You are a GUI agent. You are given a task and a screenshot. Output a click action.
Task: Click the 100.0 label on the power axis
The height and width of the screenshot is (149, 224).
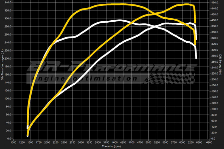(x=7, y=99)
